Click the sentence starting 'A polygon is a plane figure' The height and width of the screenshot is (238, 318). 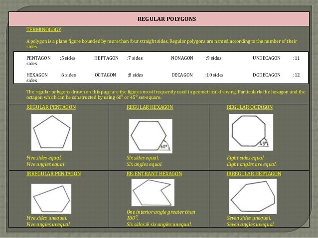pos(161,44)
